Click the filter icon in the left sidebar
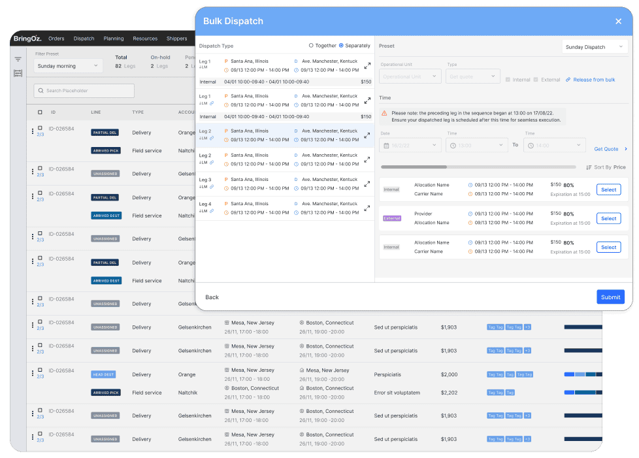 (18, 59)
